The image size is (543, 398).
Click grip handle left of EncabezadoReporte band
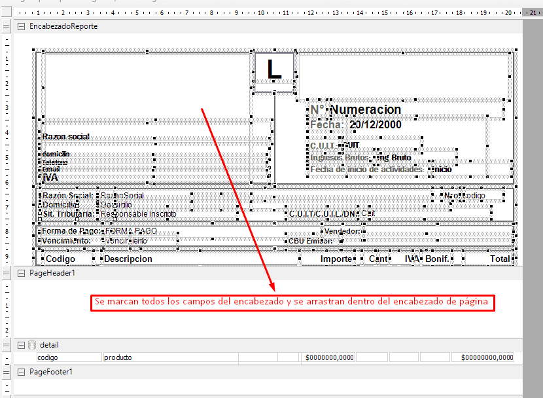(x=7, y=26)
